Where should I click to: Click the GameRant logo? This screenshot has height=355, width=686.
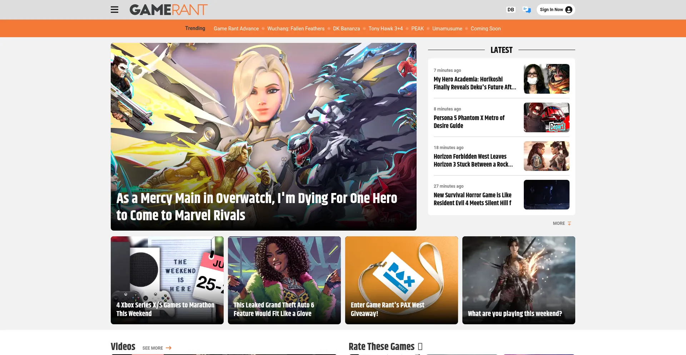(x=168, y=10)
